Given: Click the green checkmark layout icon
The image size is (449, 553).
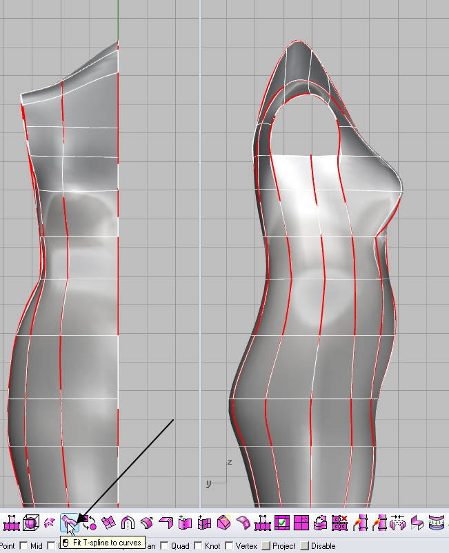Looking at the screenshot, I should tap(281, 523).
